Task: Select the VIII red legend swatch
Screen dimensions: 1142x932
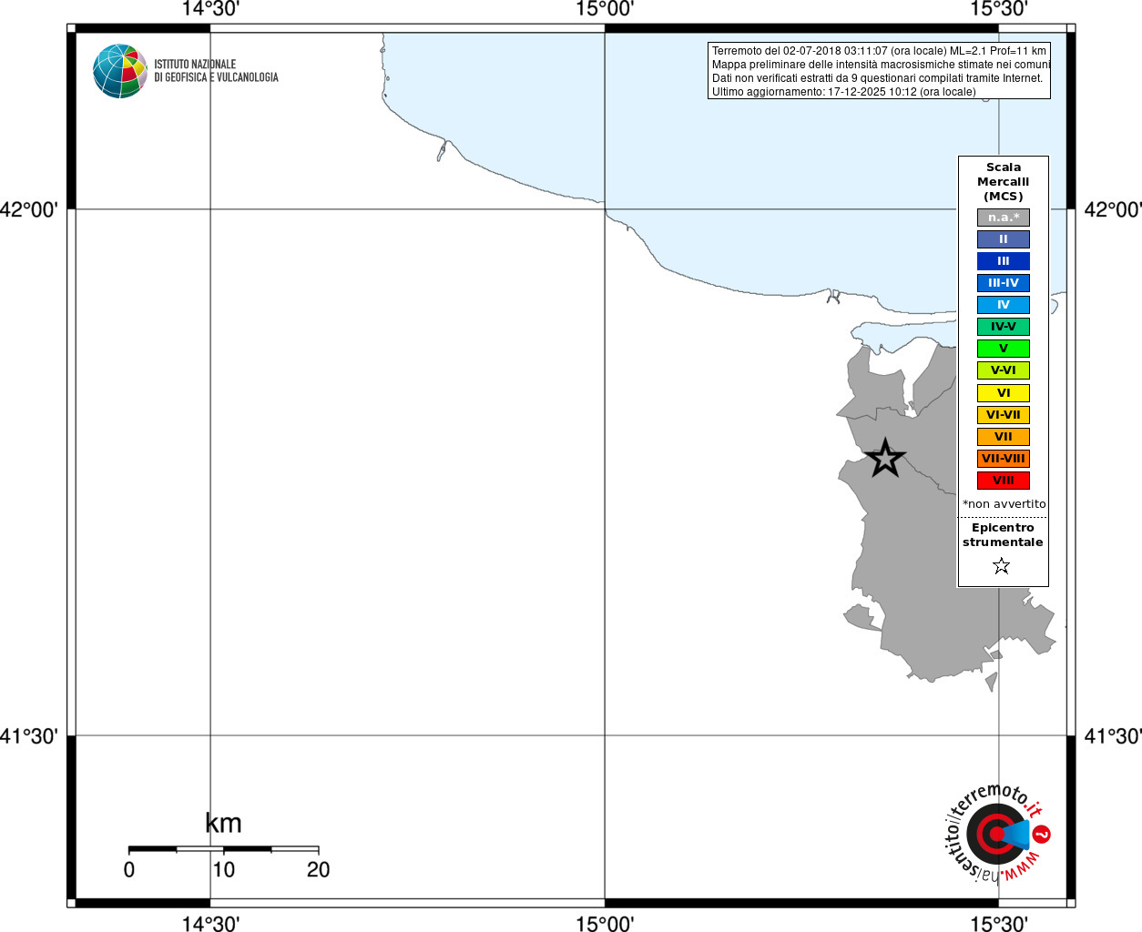Action: [x=1004, y=481]
